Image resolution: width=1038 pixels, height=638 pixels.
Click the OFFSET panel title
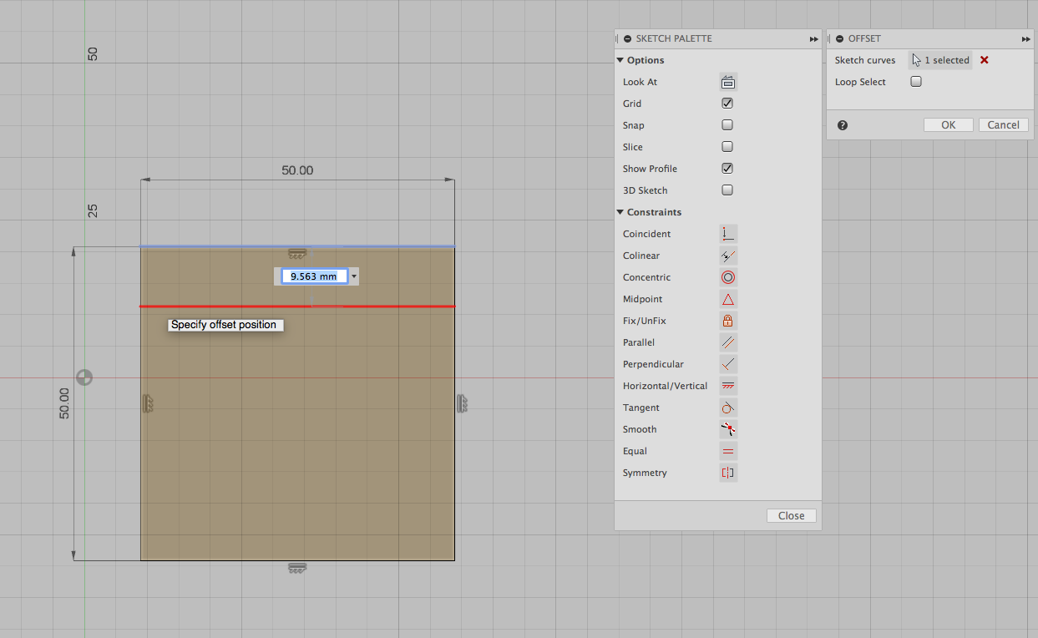click(864, 39)
